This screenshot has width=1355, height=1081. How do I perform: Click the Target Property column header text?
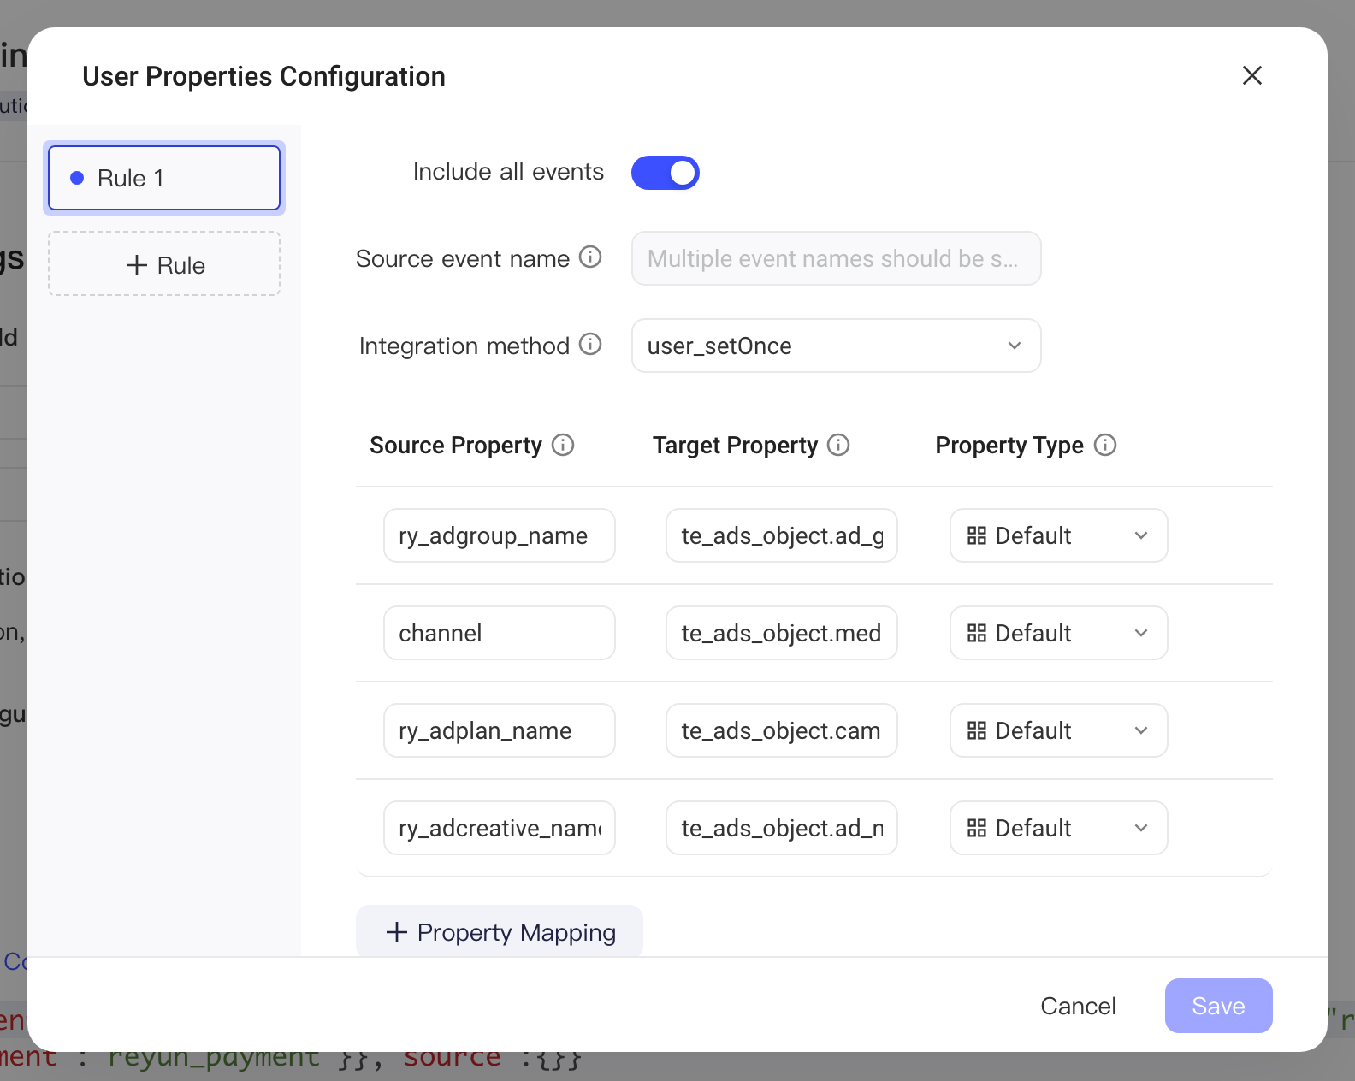735,446
